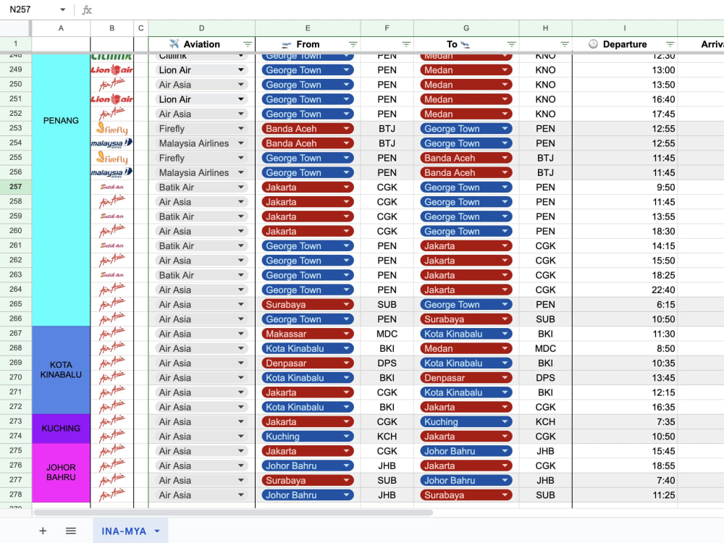Select the KOTA KINABALU merged cell

tap(61, 370)
